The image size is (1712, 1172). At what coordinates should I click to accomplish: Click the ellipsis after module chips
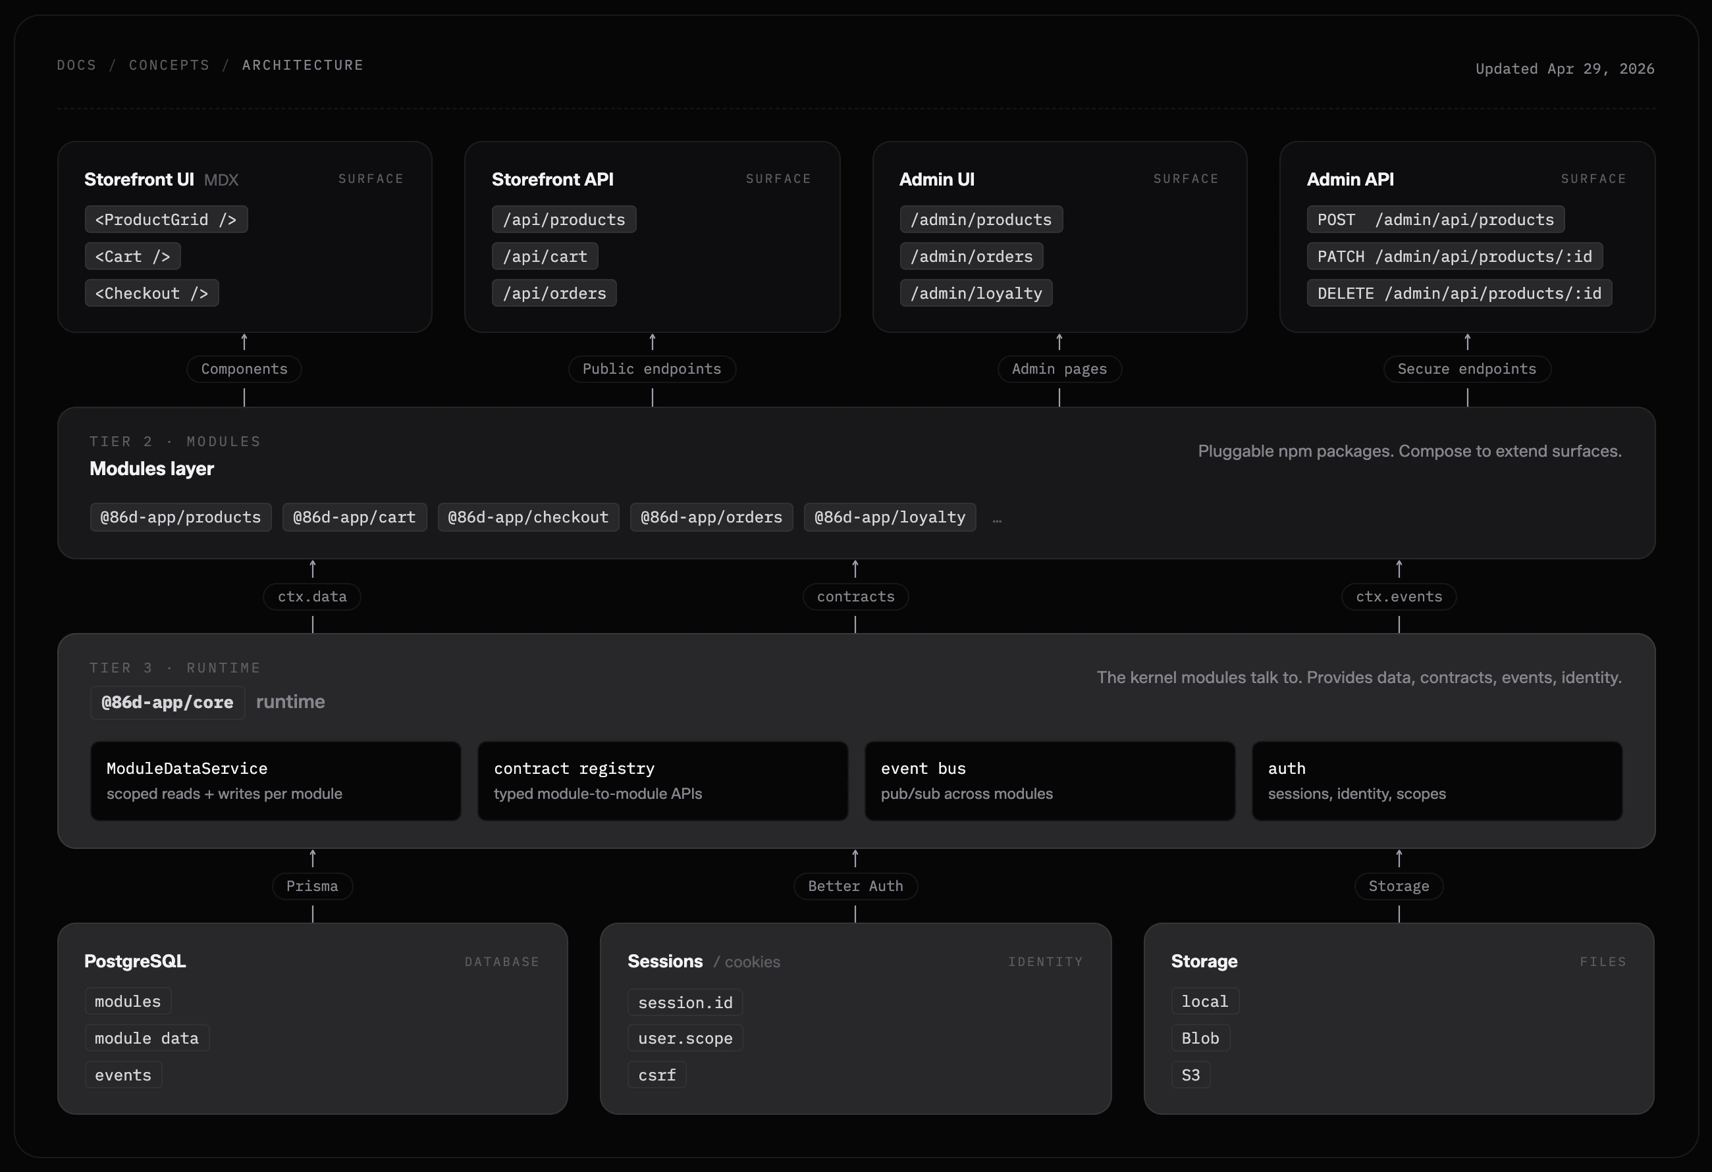point(997,520)
